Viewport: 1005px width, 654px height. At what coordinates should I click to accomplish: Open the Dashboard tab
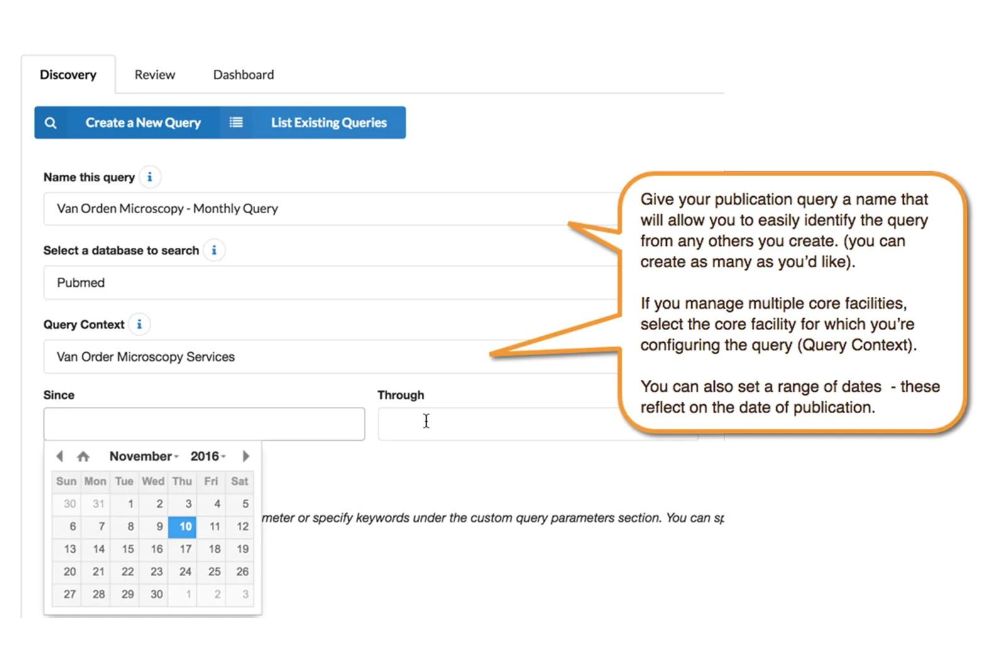pyautogui.click(x=243, y=75)
